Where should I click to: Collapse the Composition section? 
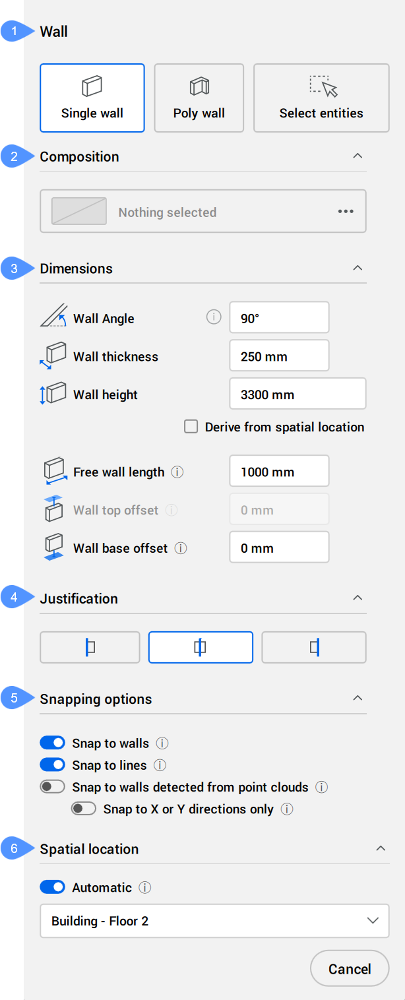coord(357,156)
